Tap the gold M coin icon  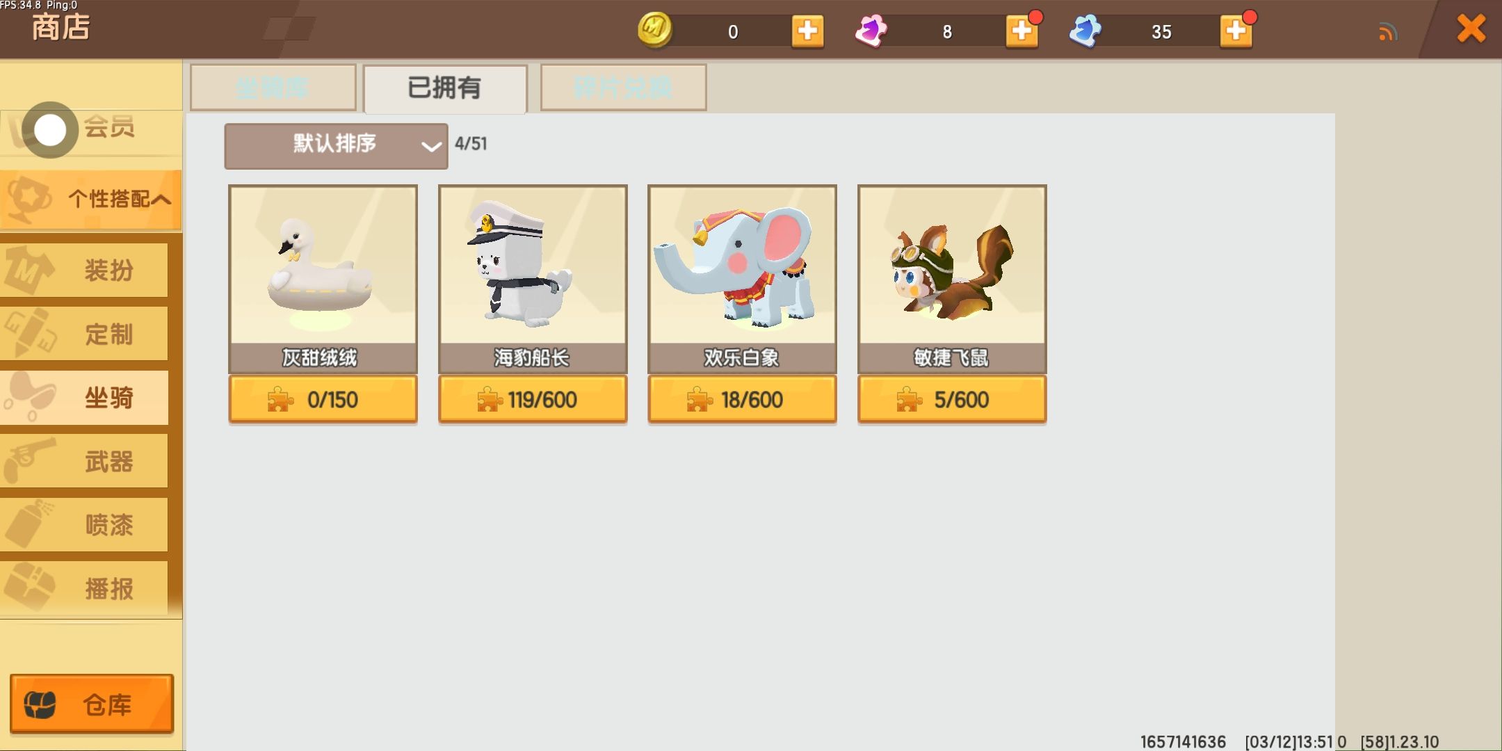click(x=654, y=30)
